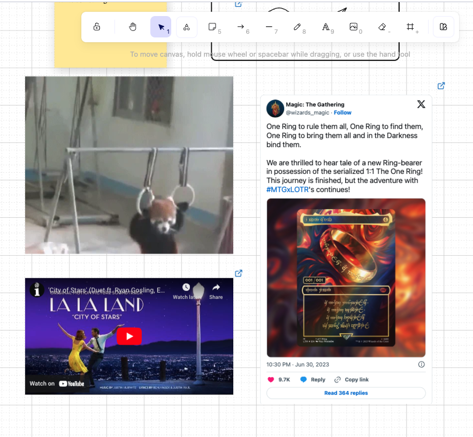The width and height of the screenshot is (473, 437).
Task: Select the Selection arrow tool
Action: (x=161, y=27)
